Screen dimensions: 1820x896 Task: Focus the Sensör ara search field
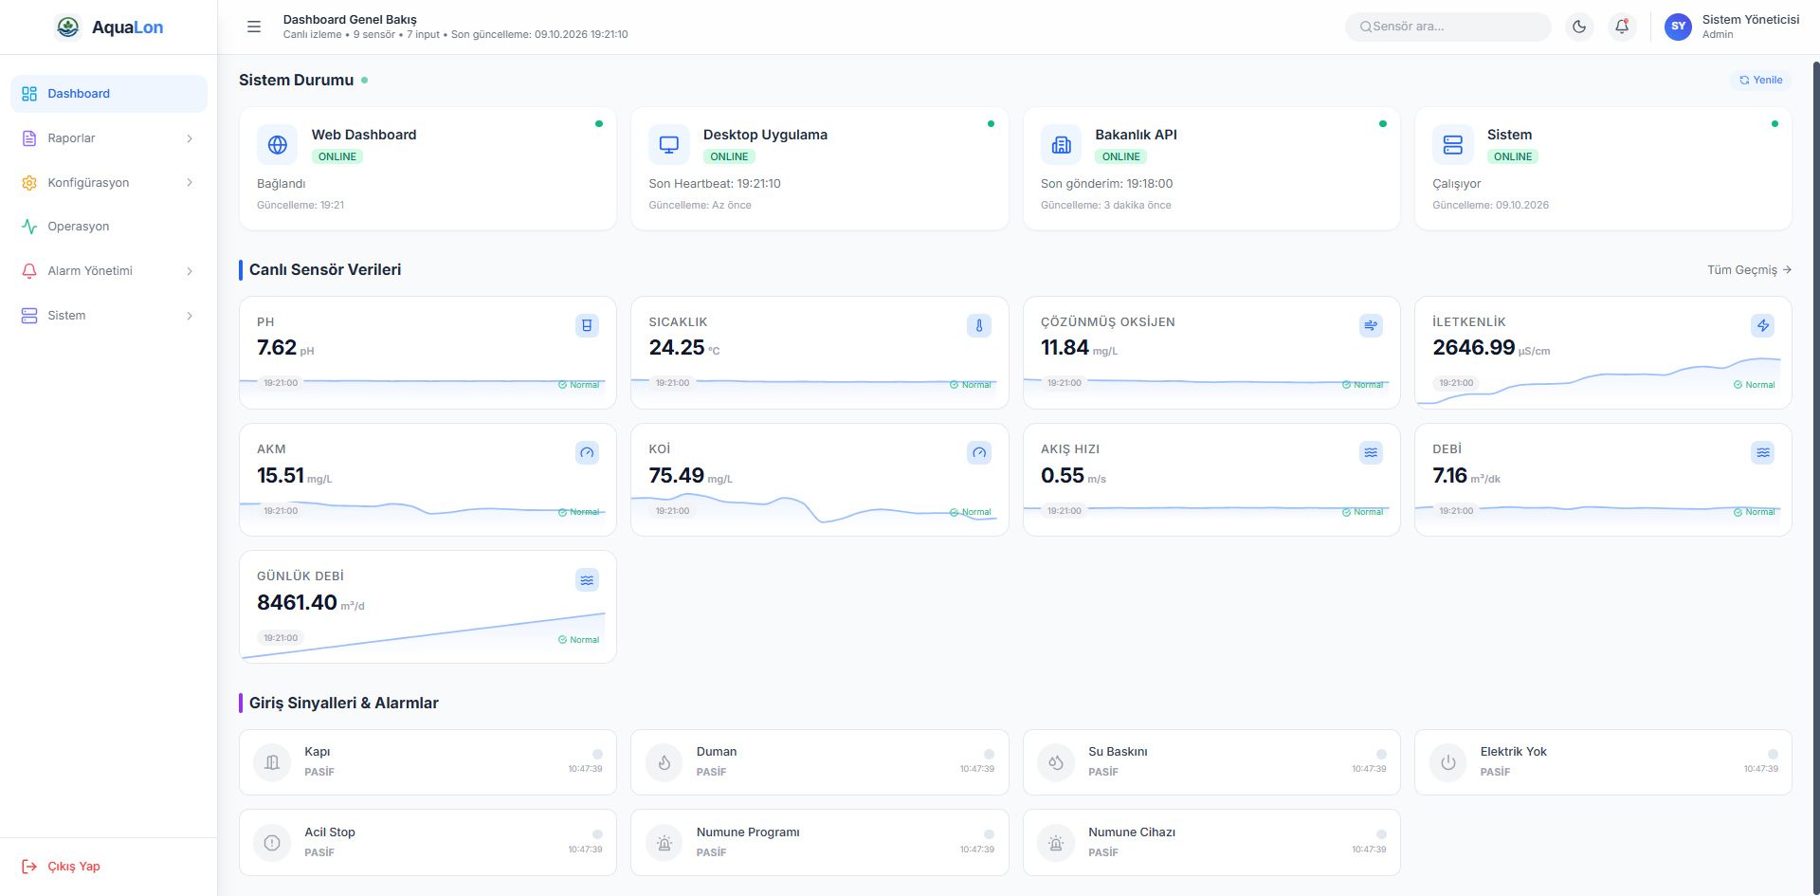point(1447,27)
